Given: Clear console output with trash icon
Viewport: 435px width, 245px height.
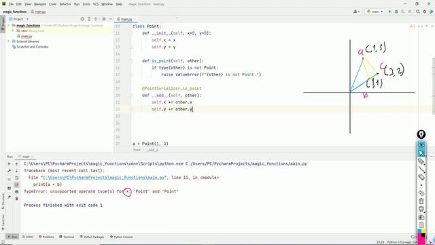Looking at the screenshot, I should pyautogui.click(x=16, y=199).
